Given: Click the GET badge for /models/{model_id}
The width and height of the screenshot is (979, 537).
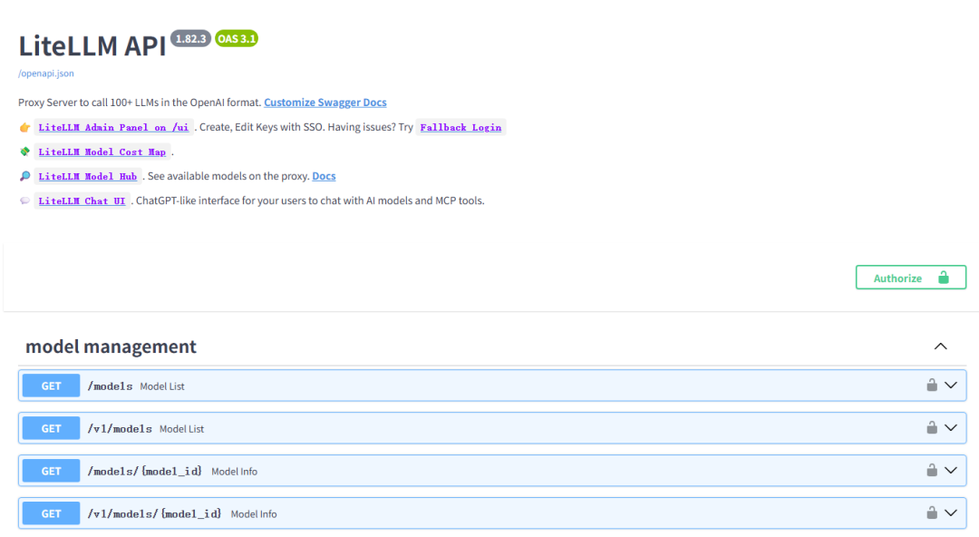Looking at the screenshot, I should pos(51,471).
